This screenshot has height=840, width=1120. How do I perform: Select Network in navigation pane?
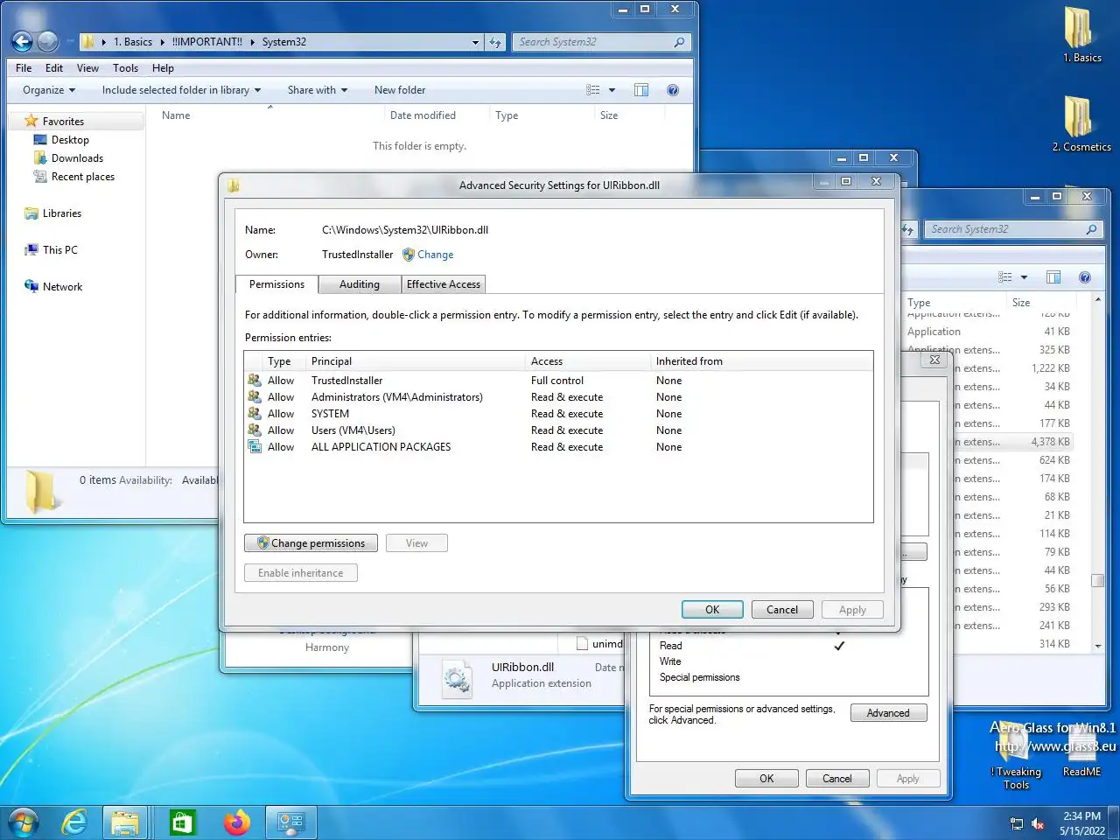[x=62, y=287]
